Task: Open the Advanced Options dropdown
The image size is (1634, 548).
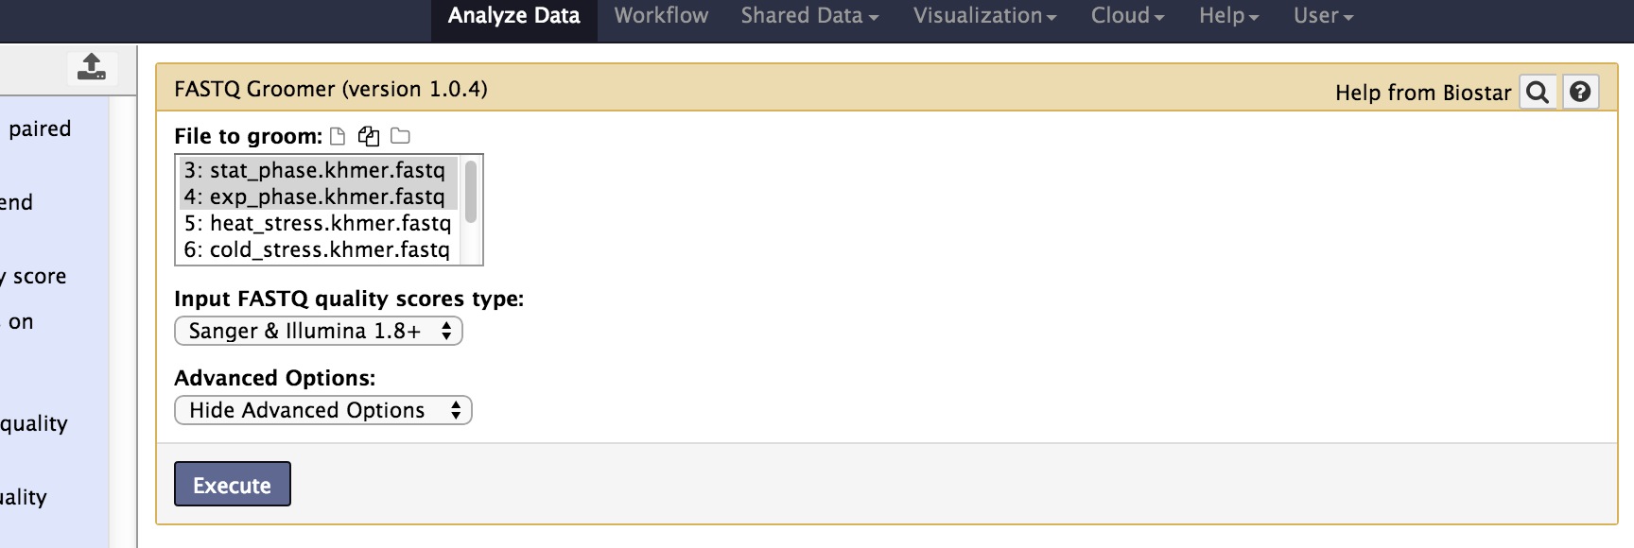Action: click(x=323, y=410)
